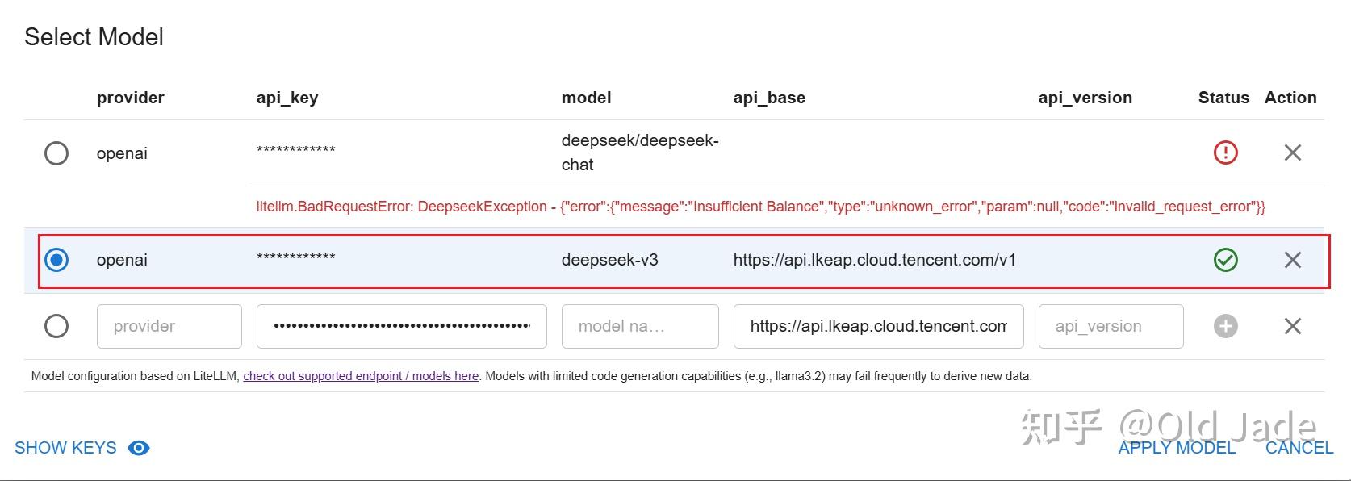Open the supported endpoint / models link
Screen dimensions: 1351x481
(x=361, y=375)
